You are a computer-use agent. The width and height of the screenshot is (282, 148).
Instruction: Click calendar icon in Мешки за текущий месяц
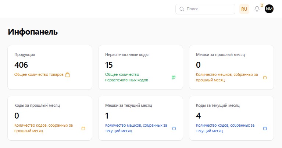click(174, 128)
